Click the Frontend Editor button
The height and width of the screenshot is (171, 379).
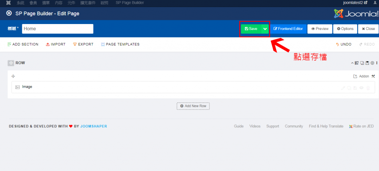[288, 29]
